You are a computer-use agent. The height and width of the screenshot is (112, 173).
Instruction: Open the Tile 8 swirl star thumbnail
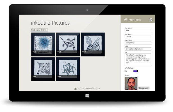point(68,69)
